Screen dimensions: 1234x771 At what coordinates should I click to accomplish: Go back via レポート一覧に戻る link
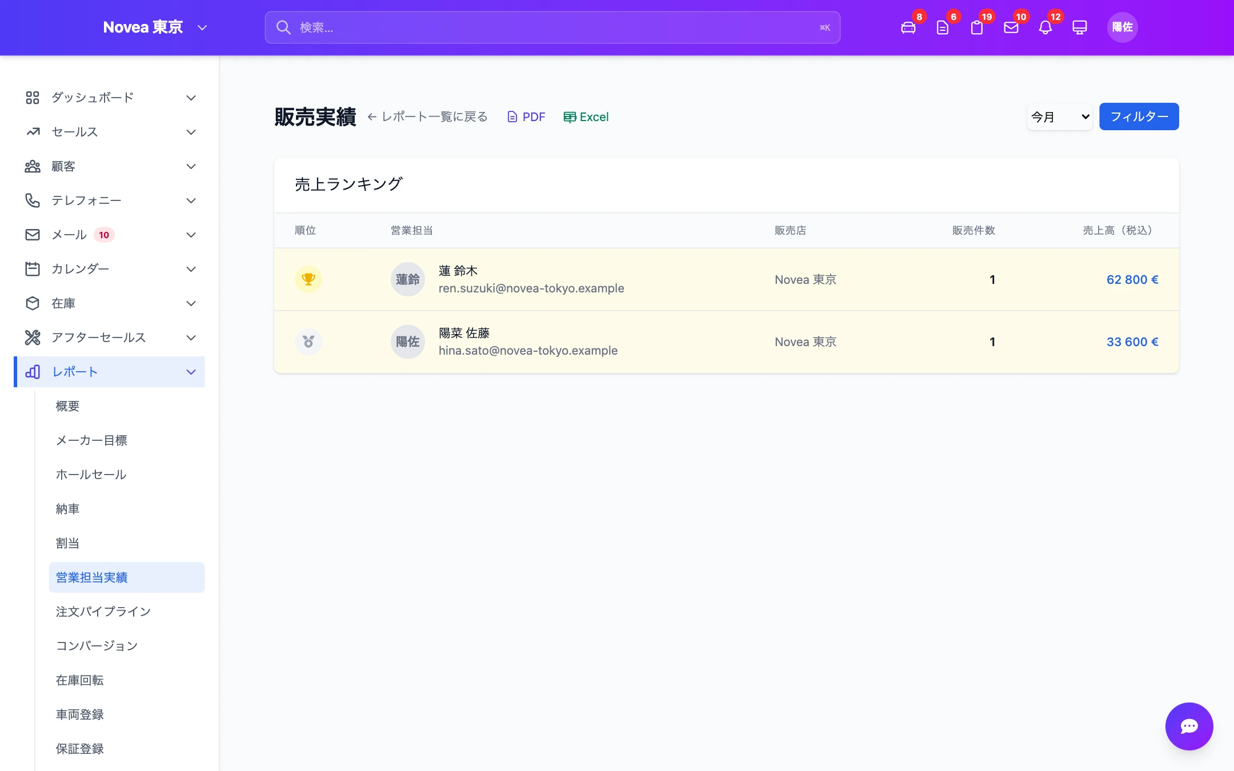click(427, 117)
